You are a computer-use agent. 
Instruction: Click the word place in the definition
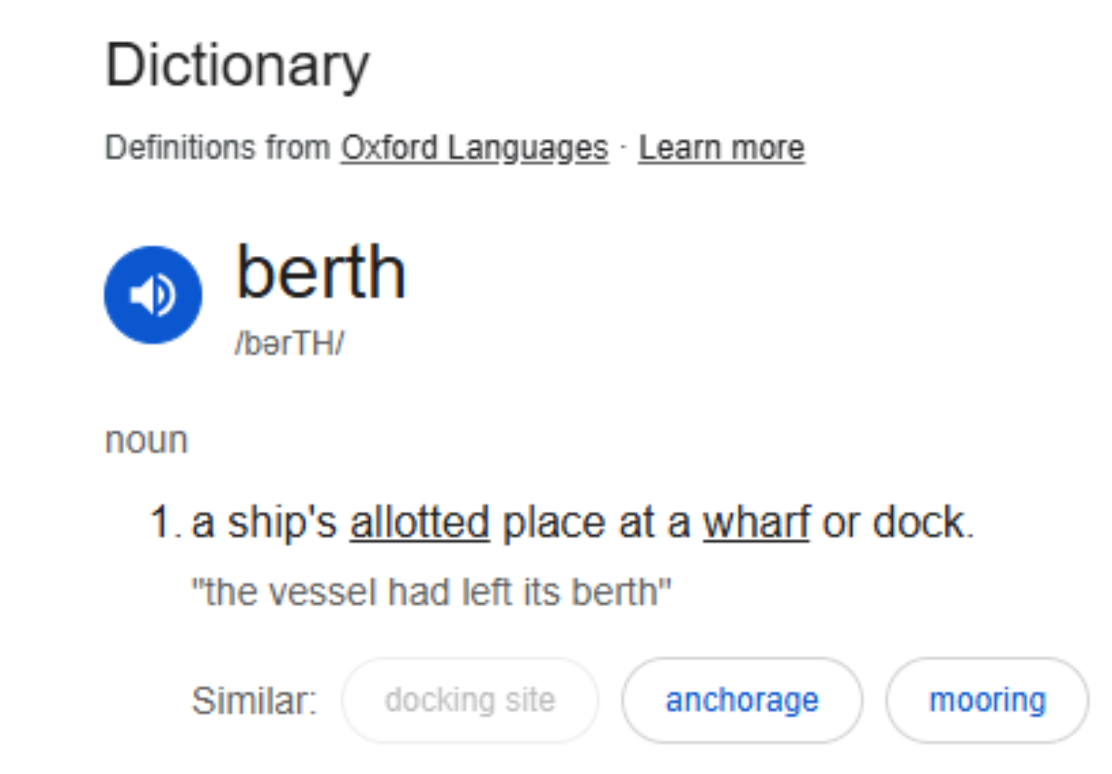pyautogui.click(x=554, y=523)
